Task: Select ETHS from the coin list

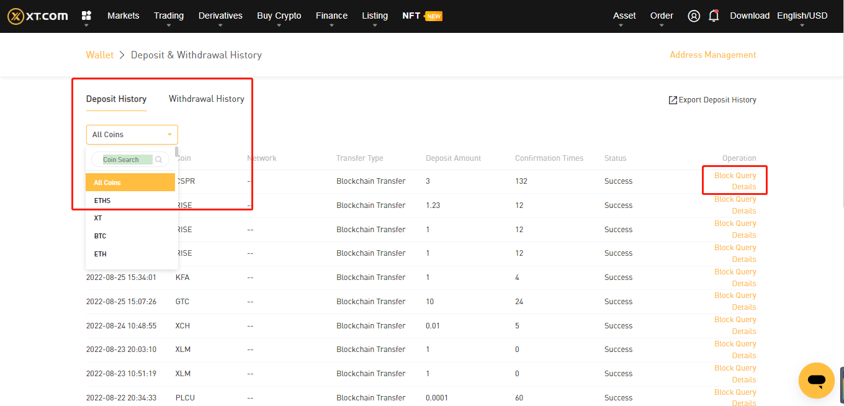Action: tap(102, 201)
